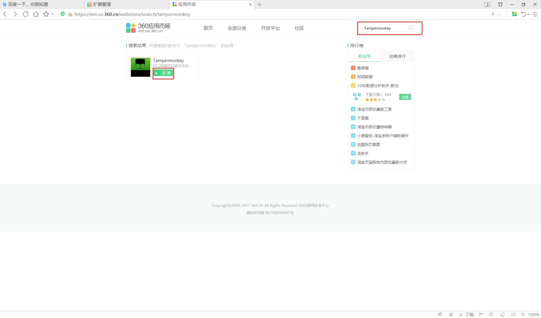Click the skin shirt icon in title bar

pos(500,5)
